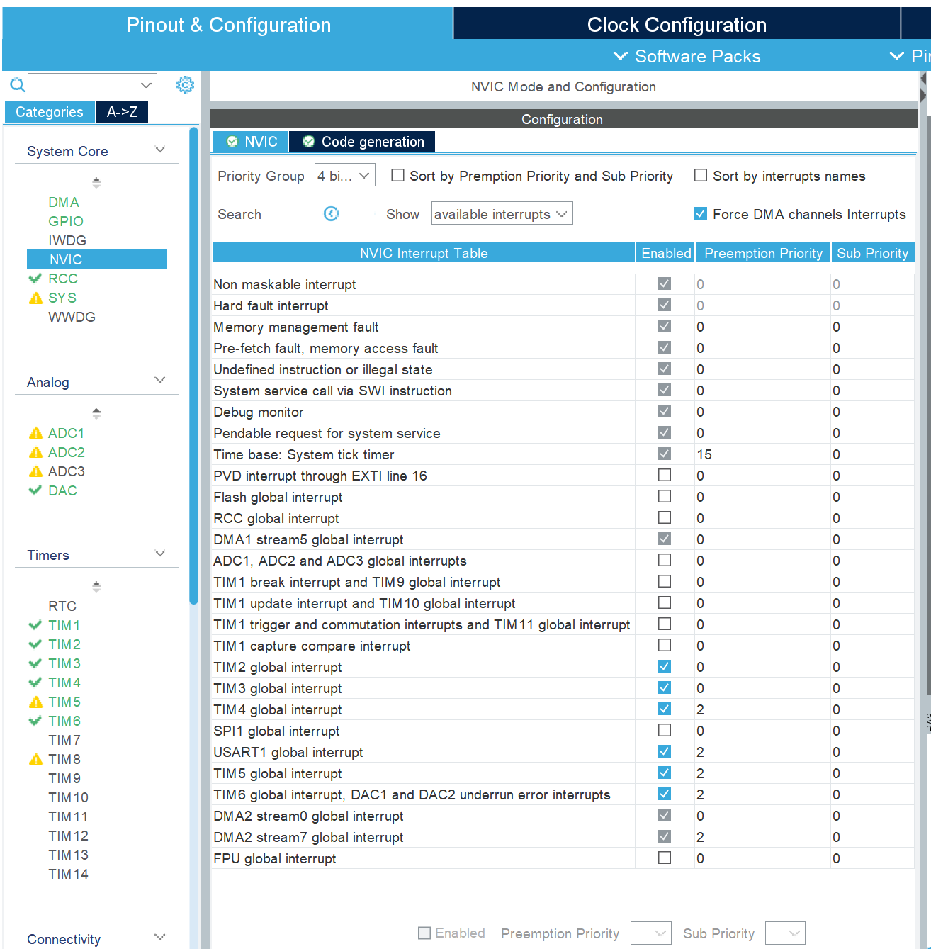Open the Clock Configuration tab
Image resolution: width=931 pixels, height=949 pixels.
click(676, 24)
